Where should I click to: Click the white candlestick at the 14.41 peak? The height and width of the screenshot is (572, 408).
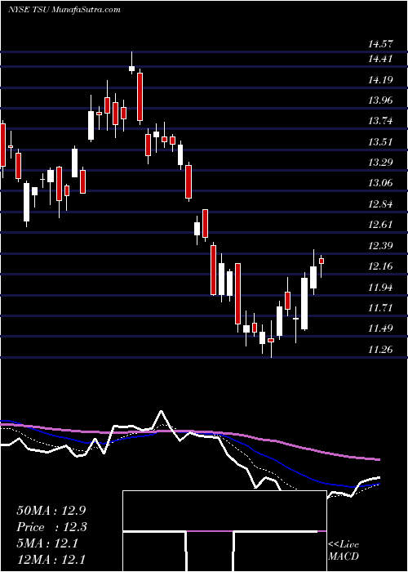[x=132, y=68]
